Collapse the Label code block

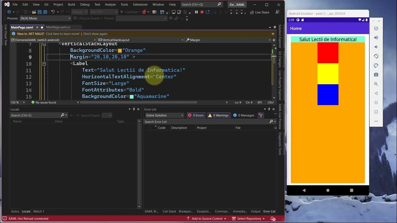pyautogui.click(x=44, y=63)
